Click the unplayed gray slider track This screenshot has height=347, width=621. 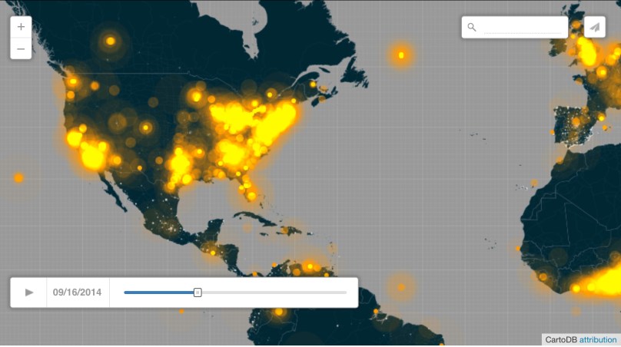pyautogui.click(x=274, y=292)
